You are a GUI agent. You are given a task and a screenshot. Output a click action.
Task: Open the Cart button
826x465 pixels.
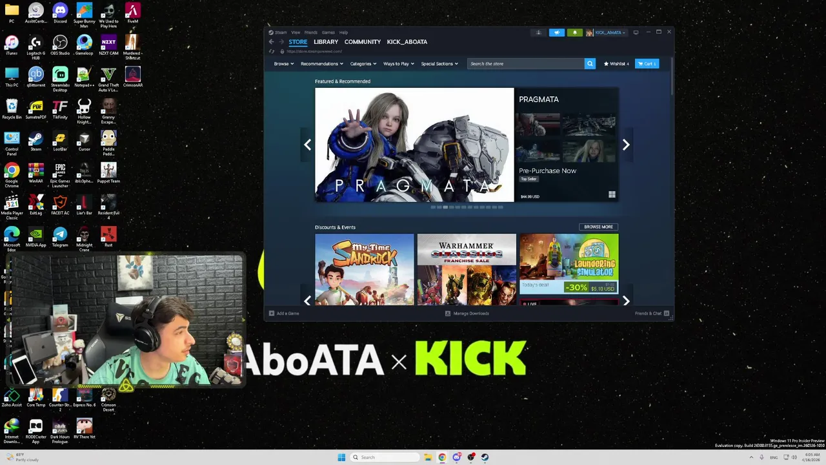coord(647,63)
